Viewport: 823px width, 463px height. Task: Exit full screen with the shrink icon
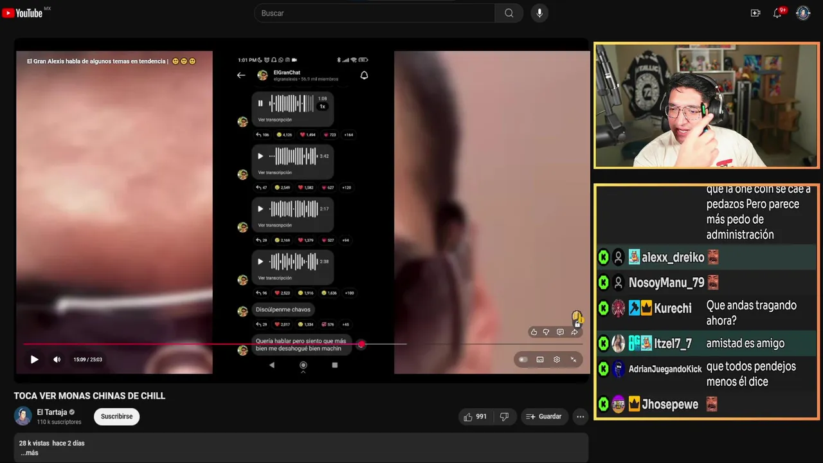[574, 359]
